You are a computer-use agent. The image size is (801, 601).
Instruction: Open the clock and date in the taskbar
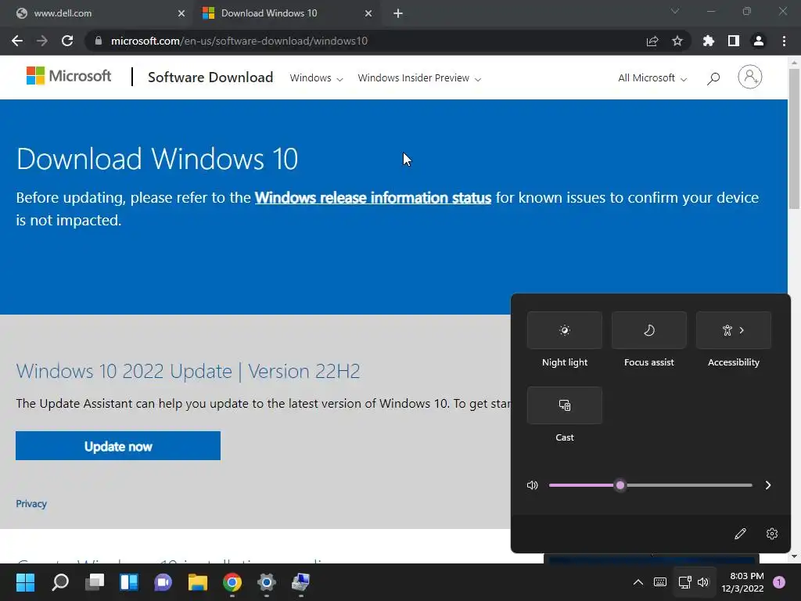742,582
